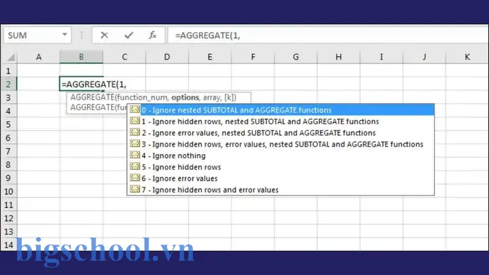This screenshot has width=489, height=275.
Task: Click the options argument in function tooltip
Action: point(185,97)
